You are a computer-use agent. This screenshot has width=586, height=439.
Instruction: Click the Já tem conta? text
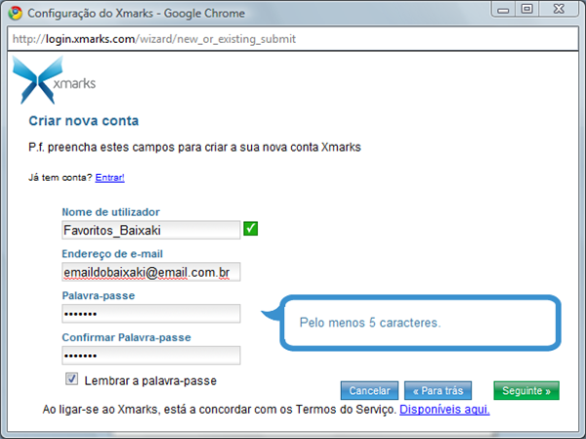pyautogui.click(x=61, y=177)
